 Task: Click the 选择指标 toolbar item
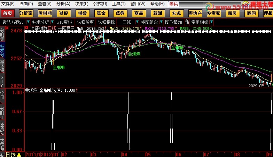click(x=106, y=22)
